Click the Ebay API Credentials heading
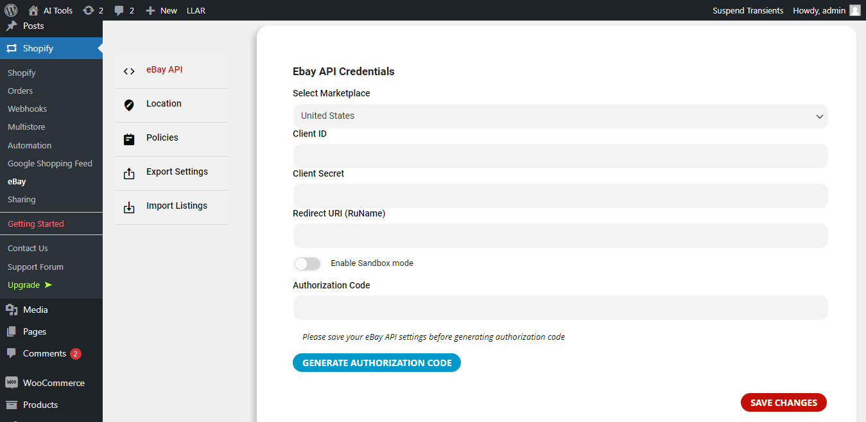 click(x=343, y=71)
